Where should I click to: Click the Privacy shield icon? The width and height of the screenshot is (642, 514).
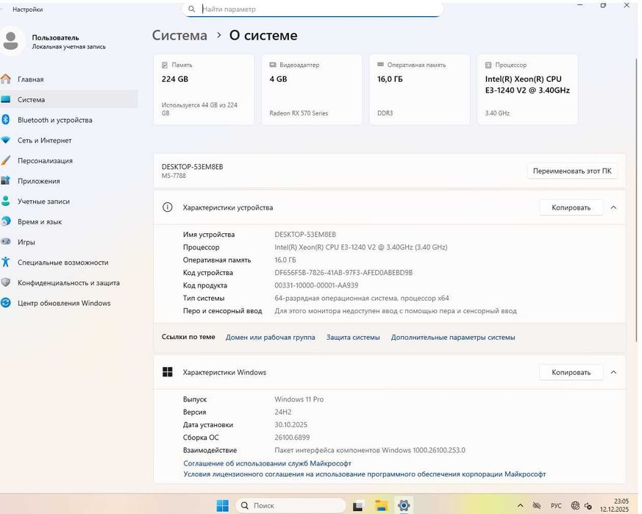[x=6, y=282]
